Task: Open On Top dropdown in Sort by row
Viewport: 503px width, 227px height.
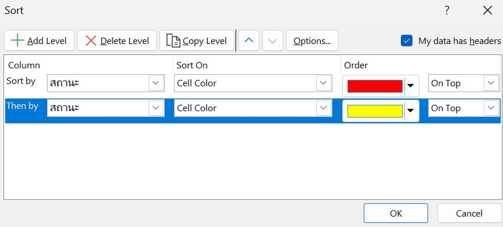Action: 491,83
